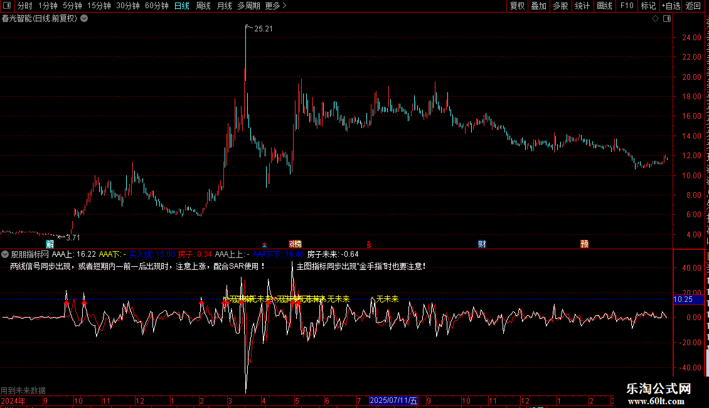Click the 返回 back button
The width and height of the screenshot is (709, 408).
[x=693, y=6]
